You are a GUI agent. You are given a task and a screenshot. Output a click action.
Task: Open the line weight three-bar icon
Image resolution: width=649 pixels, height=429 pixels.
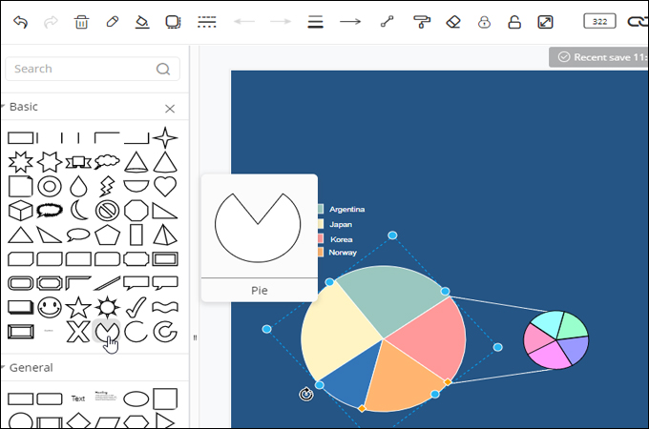point(315,22)
